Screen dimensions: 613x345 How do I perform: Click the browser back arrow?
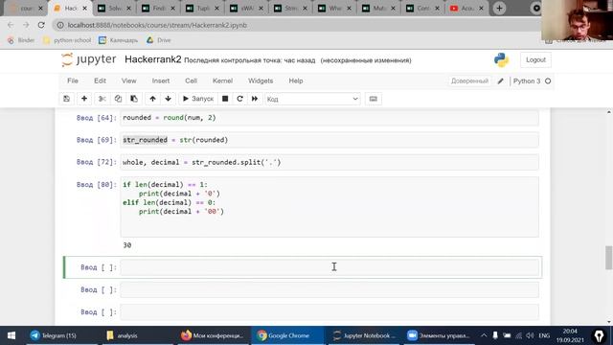[11, 25]
